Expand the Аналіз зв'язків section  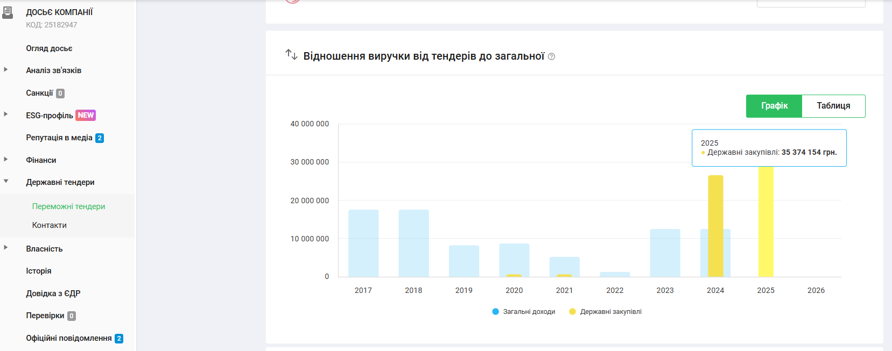pos(6,70)
